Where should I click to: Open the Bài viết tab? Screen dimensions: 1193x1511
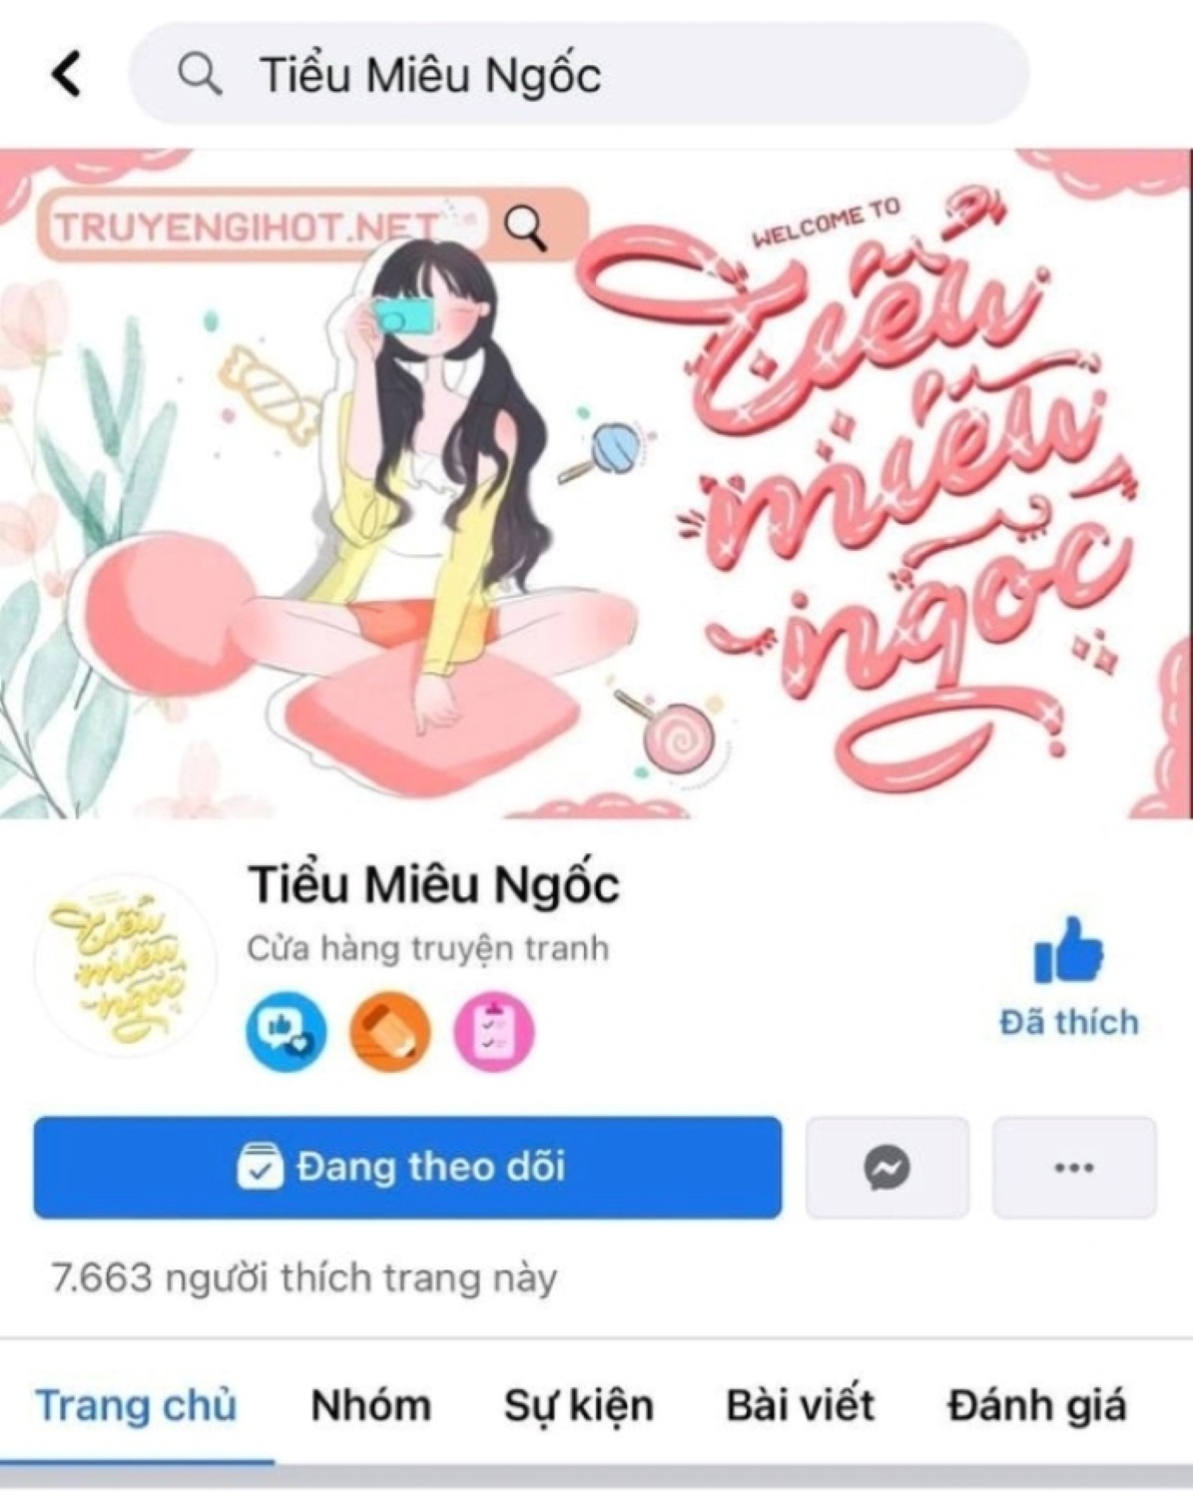point(800,1405)
